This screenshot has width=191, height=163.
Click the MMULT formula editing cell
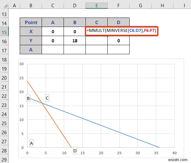121,31
